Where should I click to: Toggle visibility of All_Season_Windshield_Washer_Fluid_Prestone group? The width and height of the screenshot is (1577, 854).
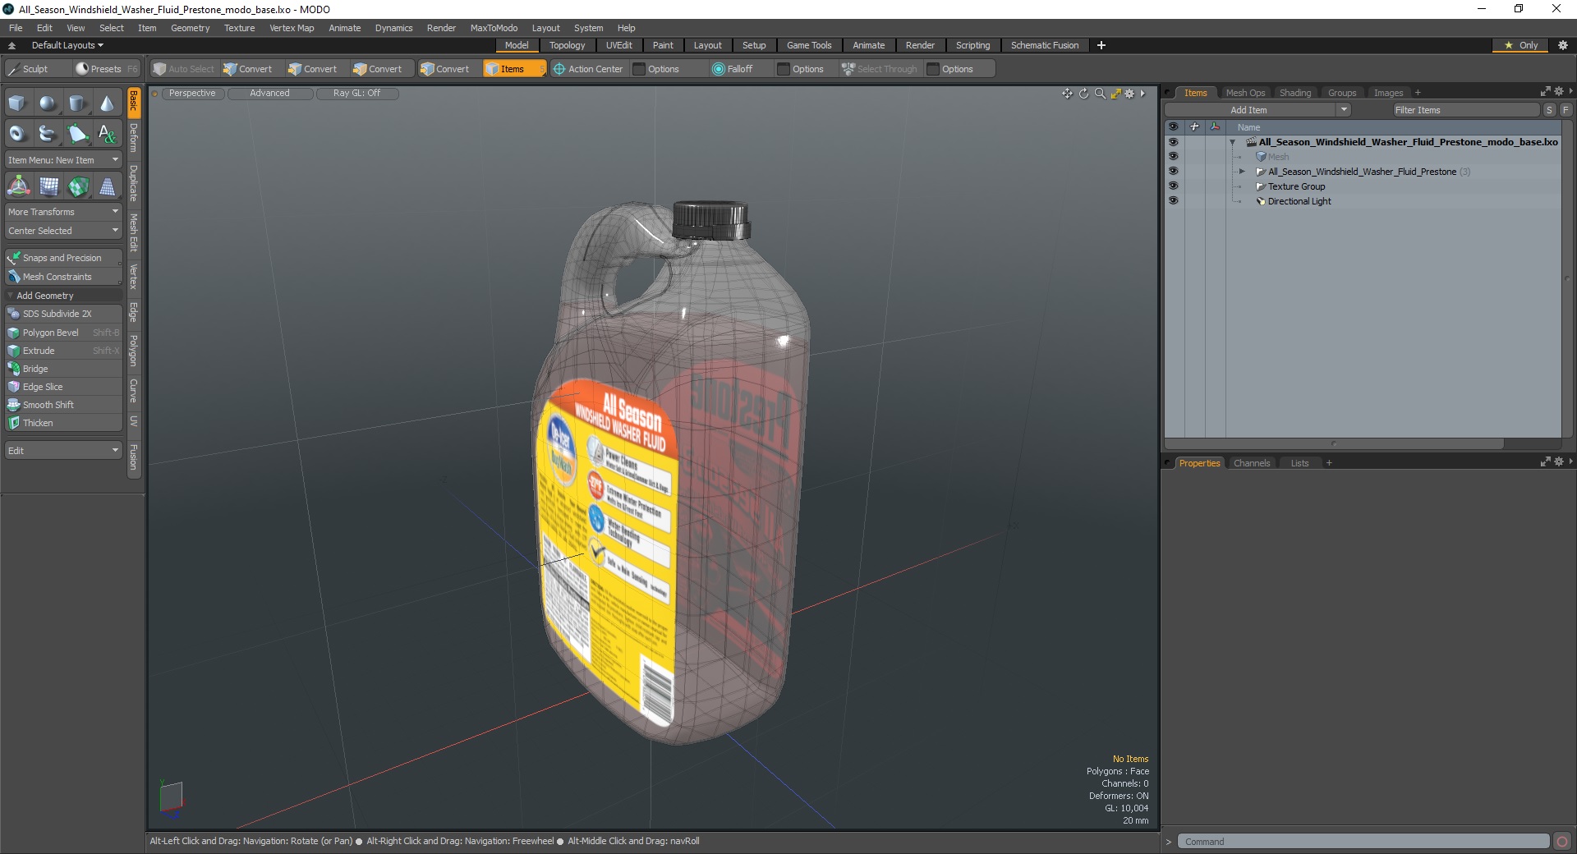(1173, 172)
